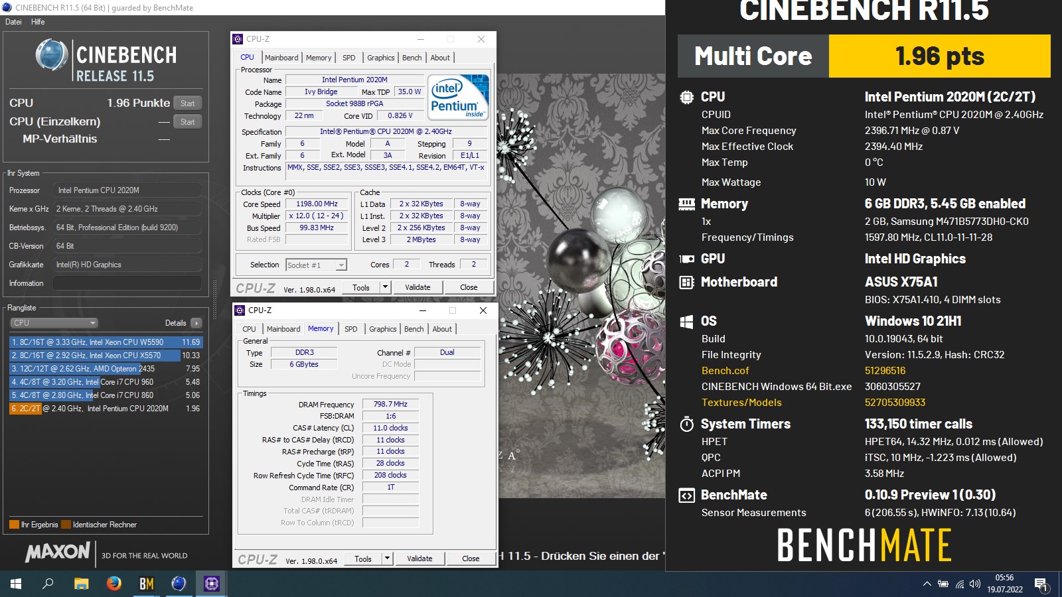1062x597 pixels.
Task: Open the Hilfe menu
Action: [x=38, y=22]
